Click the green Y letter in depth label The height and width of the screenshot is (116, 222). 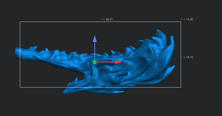tap(181, 19)
